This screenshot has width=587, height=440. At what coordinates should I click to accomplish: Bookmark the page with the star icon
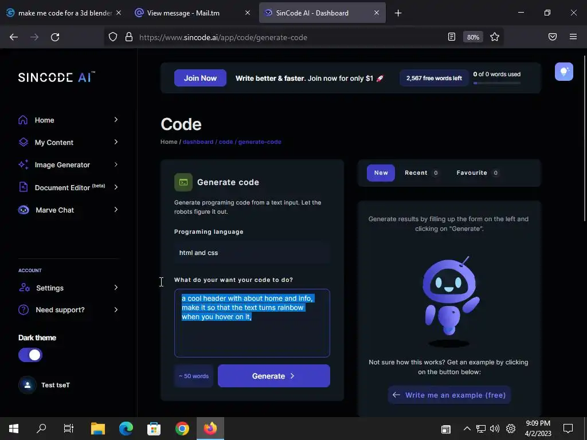[495, 37]
